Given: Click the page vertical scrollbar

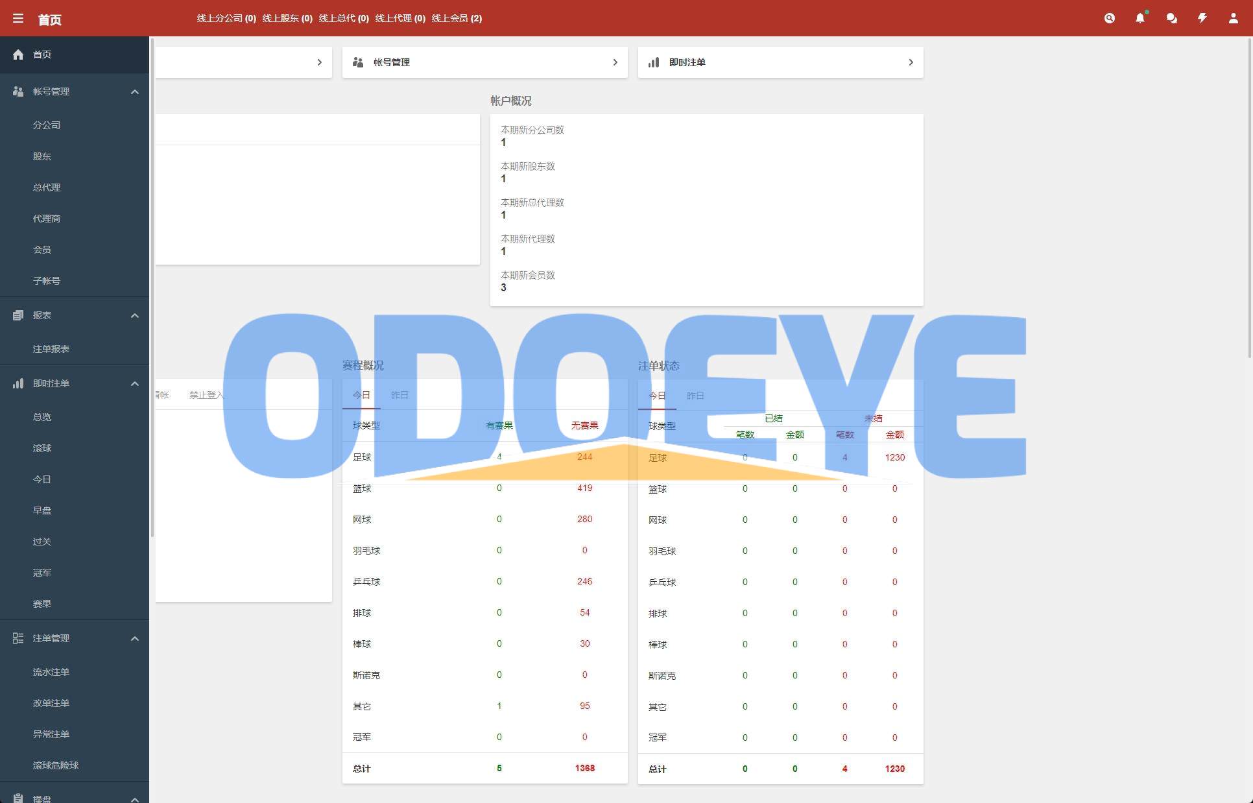Looking at the screenshot, I should coord(1250,198).
